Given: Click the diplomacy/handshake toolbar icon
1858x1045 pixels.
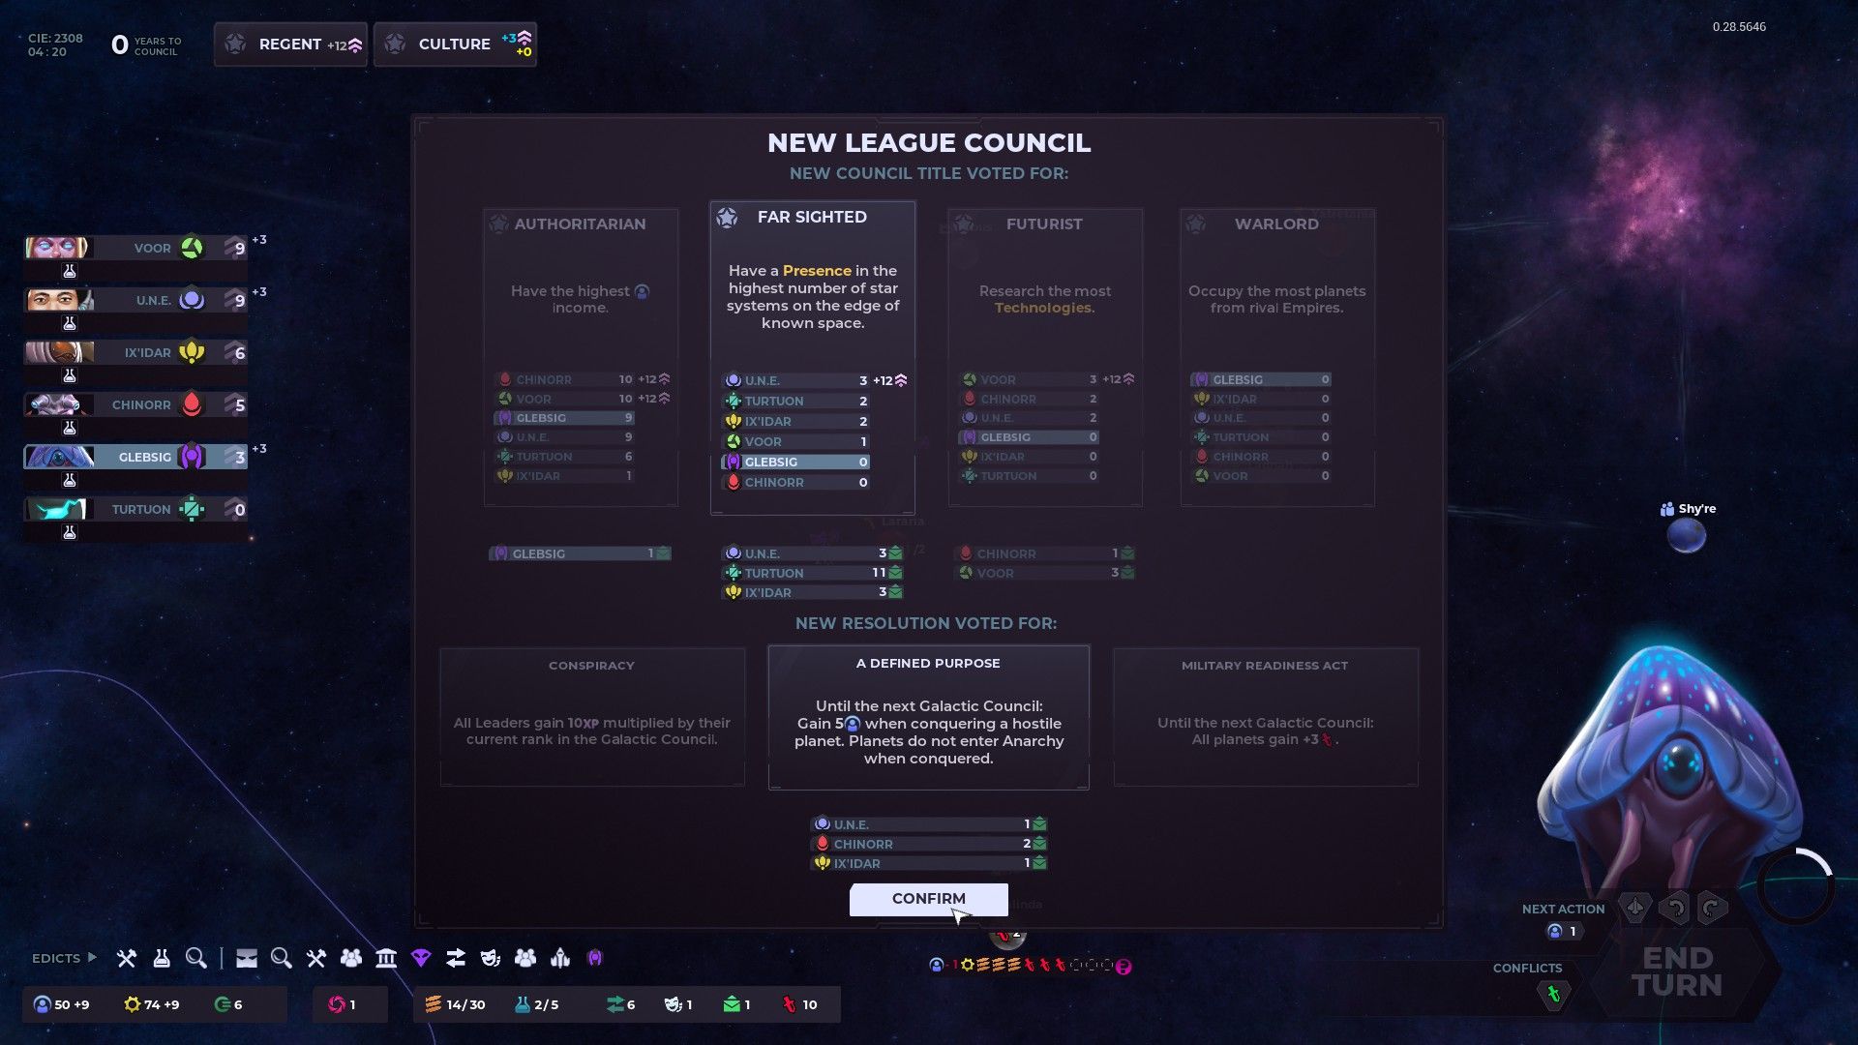Looking at the screenshot, I should click(x=456, y=958).
